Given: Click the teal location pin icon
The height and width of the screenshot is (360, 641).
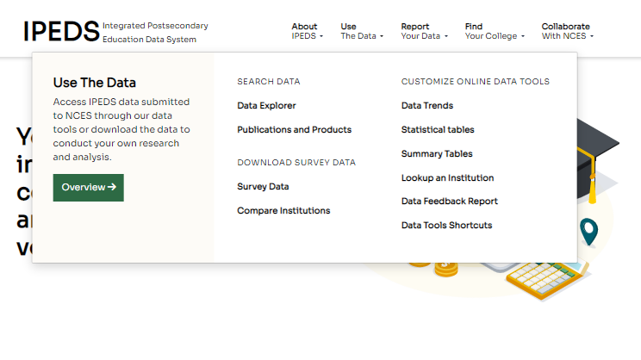Looking at the screenshot, I should pos(588,231).
